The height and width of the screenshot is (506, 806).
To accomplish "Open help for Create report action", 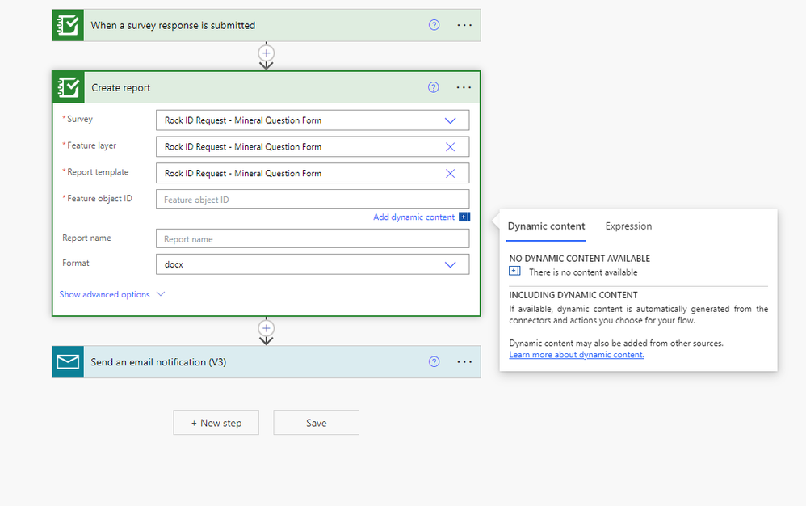I will pos(434,87).
